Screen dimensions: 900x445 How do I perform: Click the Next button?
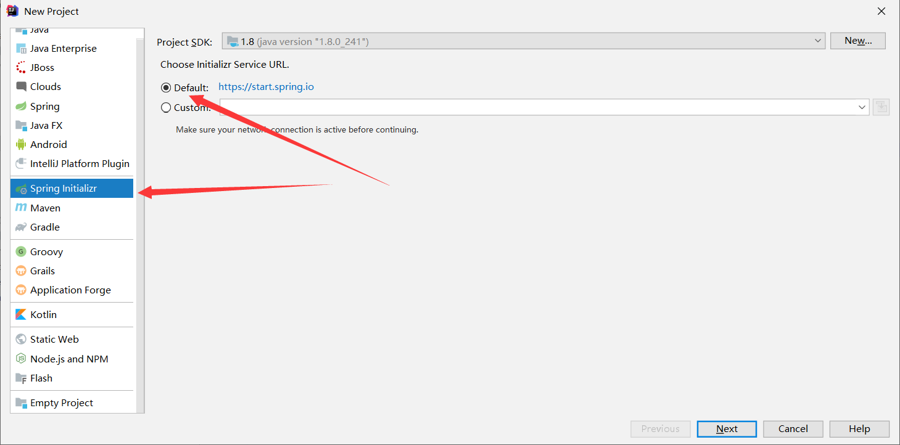pos(727,429)
